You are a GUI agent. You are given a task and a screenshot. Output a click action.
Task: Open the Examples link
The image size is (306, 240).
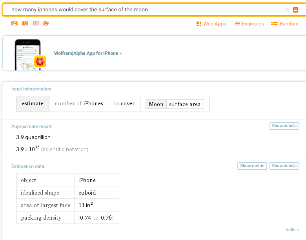[249, 24]
